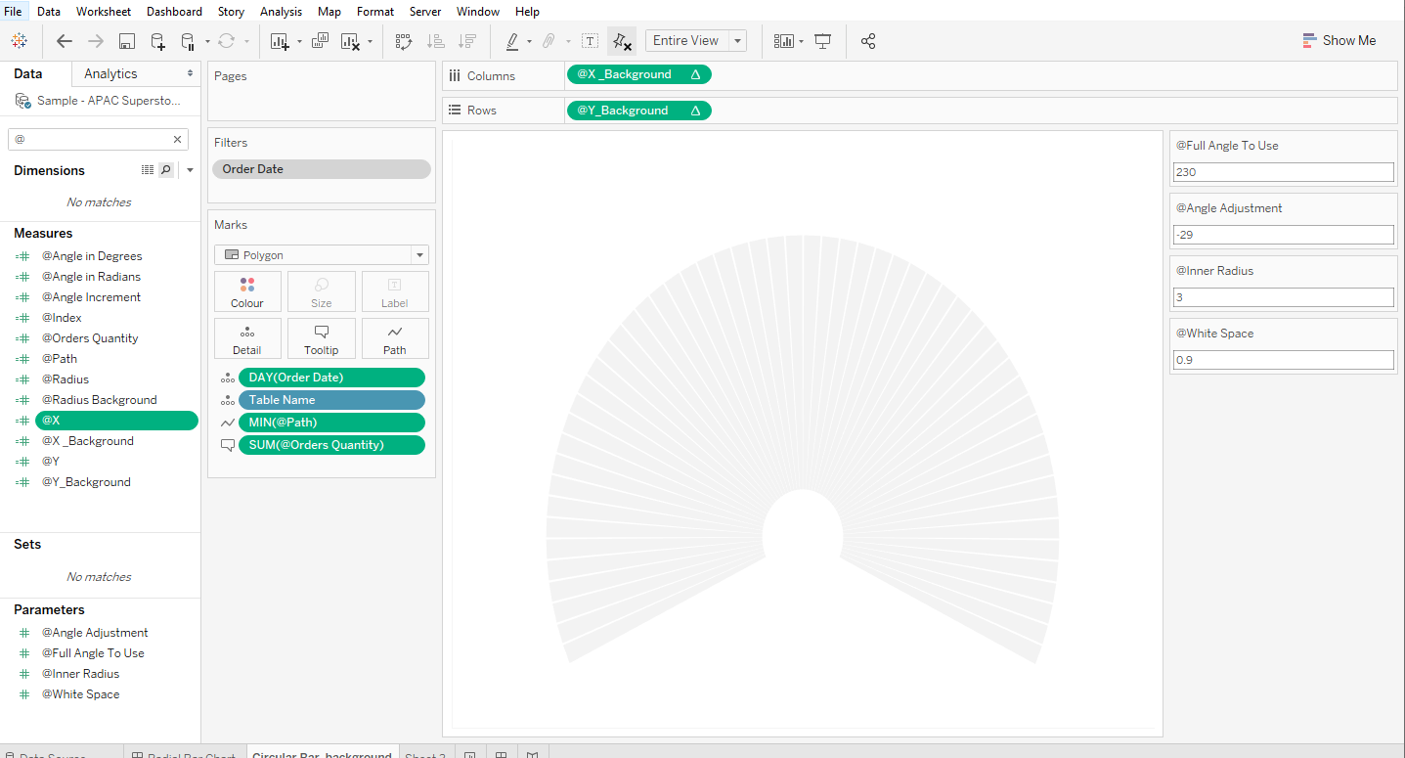Open the Analysis menu

click(x=281, y=11)
